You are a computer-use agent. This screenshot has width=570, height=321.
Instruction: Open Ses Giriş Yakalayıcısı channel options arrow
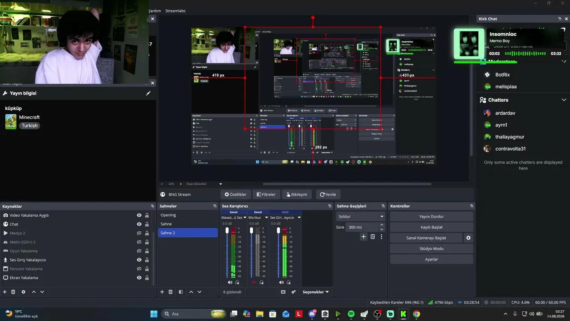point(299,218)
